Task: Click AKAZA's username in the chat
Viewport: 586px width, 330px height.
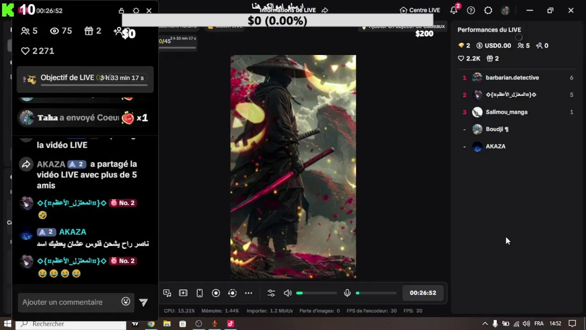Action: [72, 232]
